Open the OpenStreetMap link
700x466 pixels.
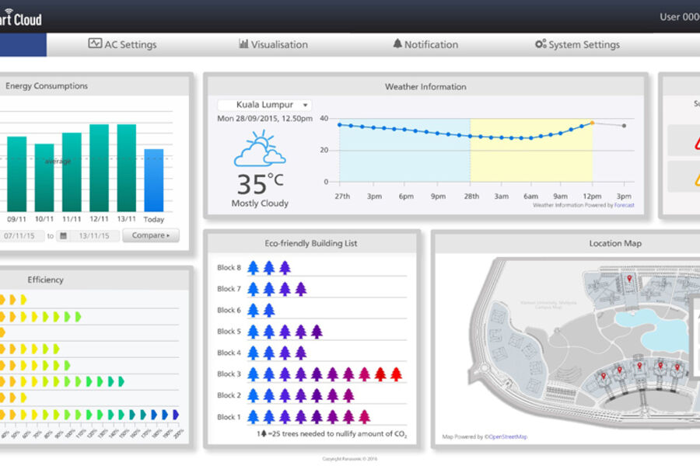coord(508,437)
